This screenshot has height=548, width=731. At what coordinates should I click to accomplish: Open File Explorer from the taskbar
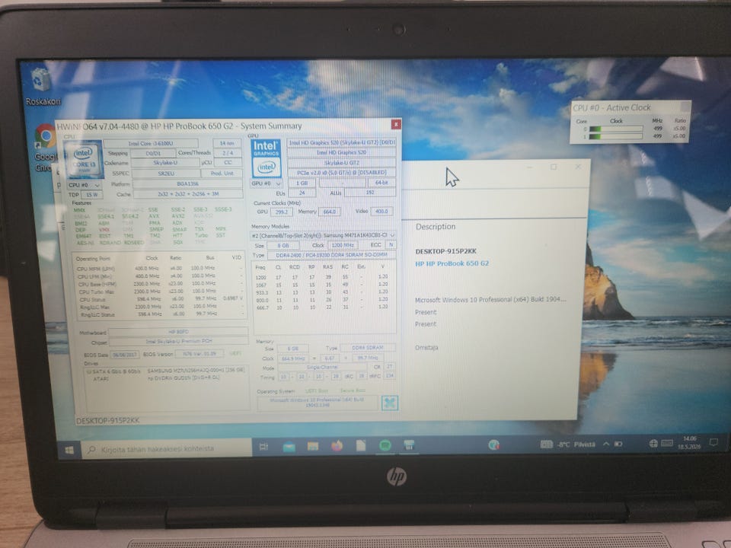[313, 446]
